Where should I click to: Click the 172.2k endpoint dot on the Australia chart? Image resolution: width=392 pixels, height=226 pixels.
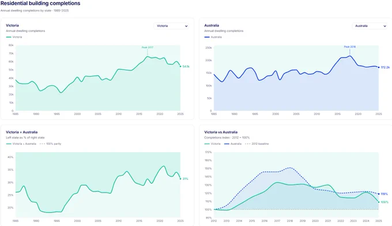point(379,67)
